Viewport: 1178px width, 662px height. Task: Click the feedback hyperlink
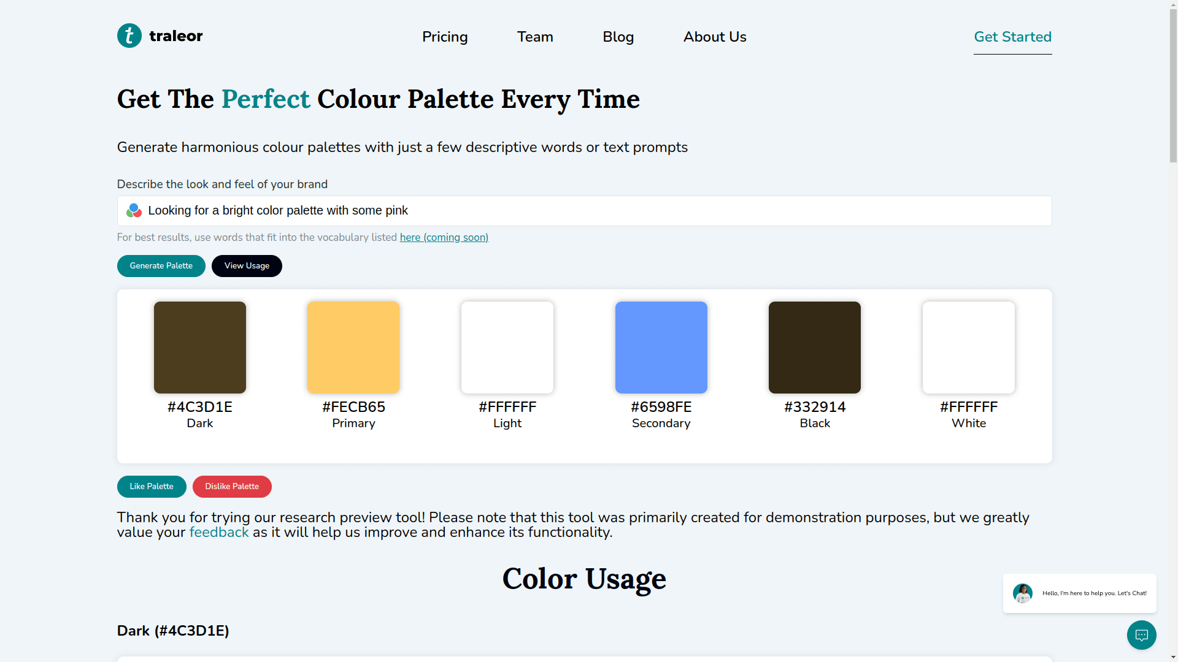(218, 532)
